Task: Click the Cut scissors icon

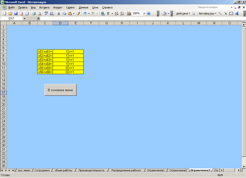Action: 59,13
